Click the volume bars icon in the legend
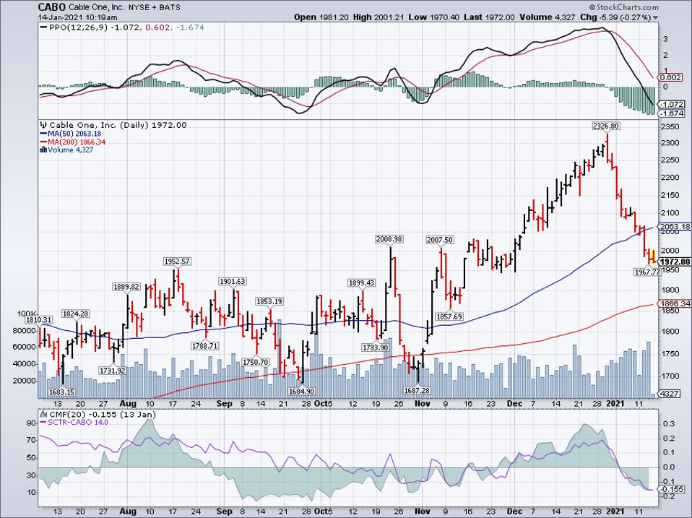The image size is (692, 518). tap(43, 150)
